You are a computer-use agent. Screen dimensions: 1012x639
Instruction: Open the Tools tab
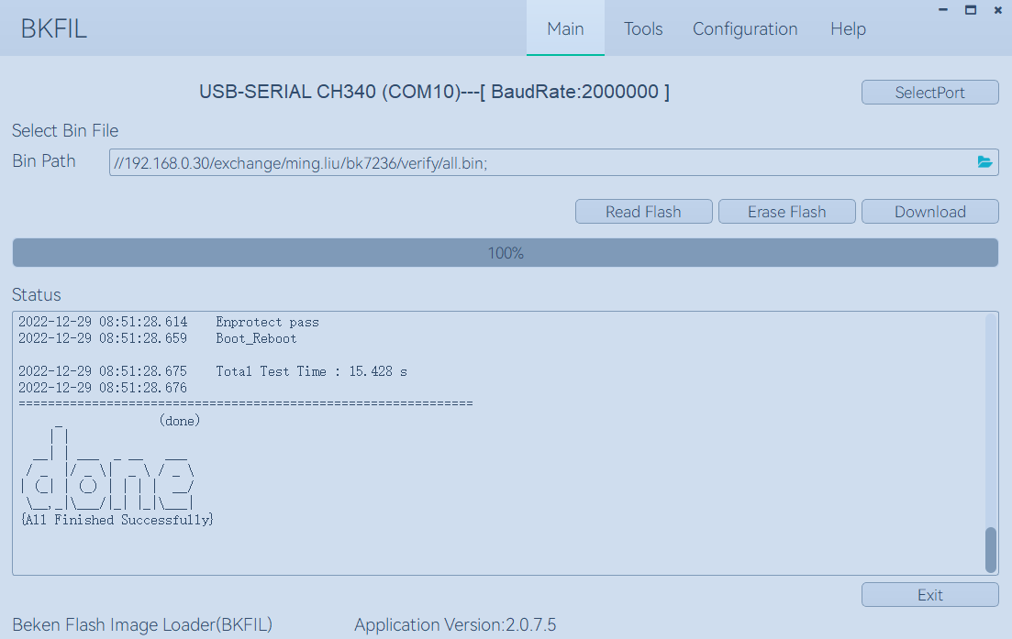pos(643,28)
